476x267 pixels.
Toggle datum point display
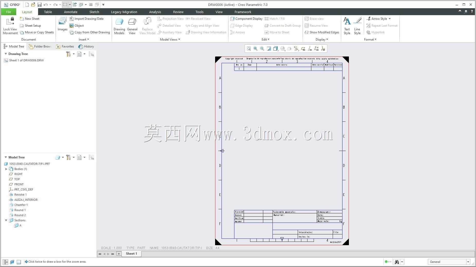(x=316, y=49)
